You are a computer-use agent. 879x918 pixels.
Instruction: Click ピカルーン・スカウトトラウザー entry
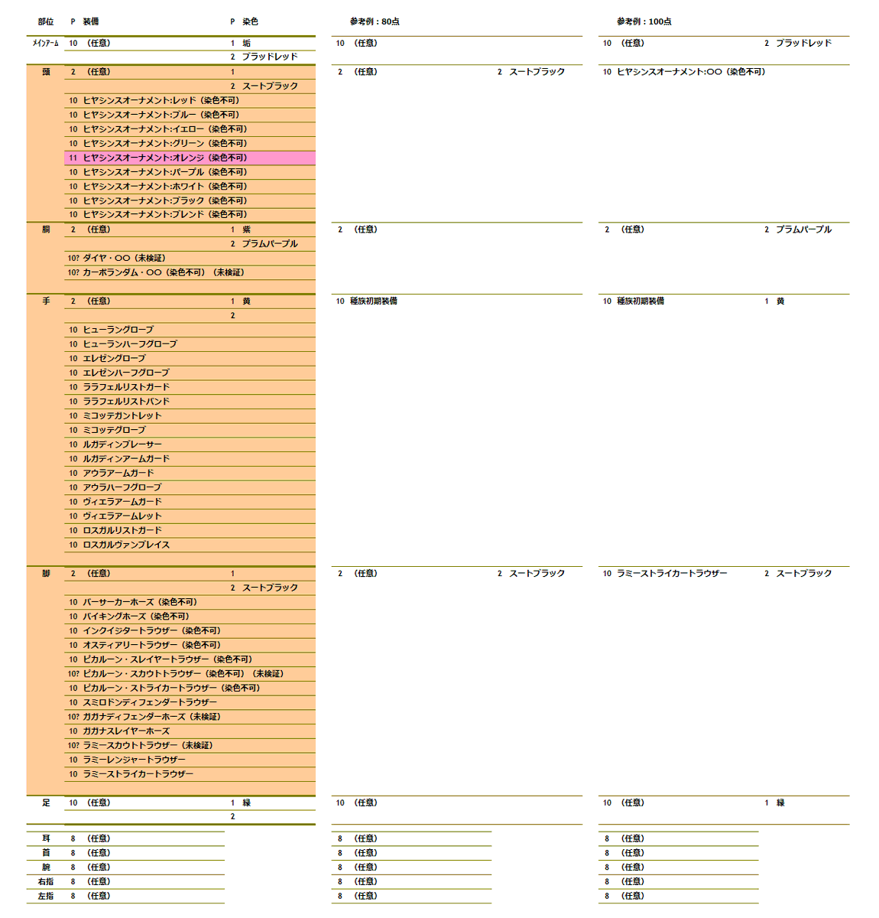coord(183,674)
